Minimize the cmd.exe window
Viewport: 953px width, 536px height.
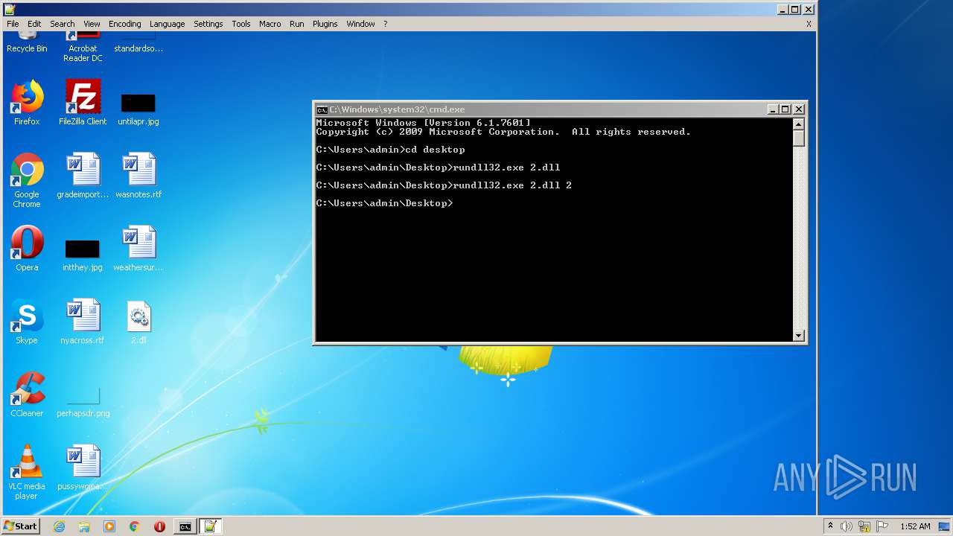click(x=772, y=109)
